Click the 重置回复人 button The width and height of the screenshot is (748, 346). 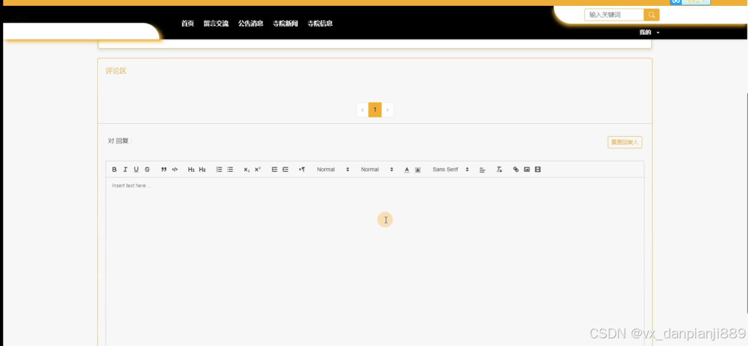point(625,142)
